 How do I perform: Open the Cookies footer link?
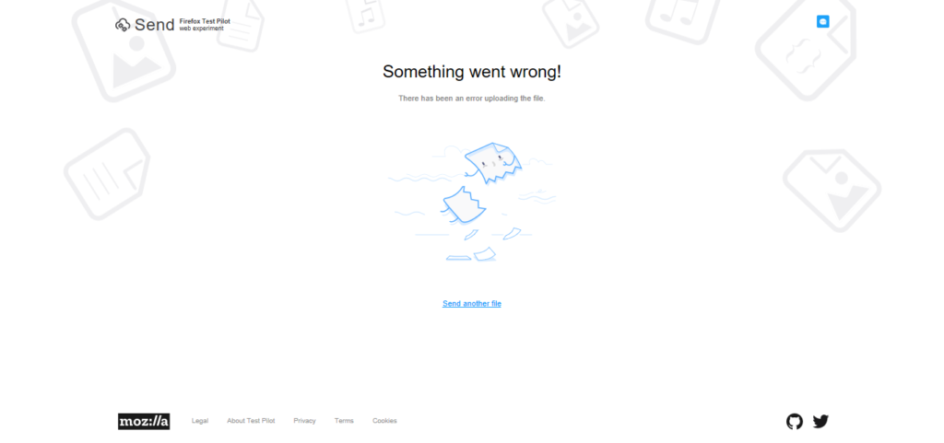[x=384, y=421]
